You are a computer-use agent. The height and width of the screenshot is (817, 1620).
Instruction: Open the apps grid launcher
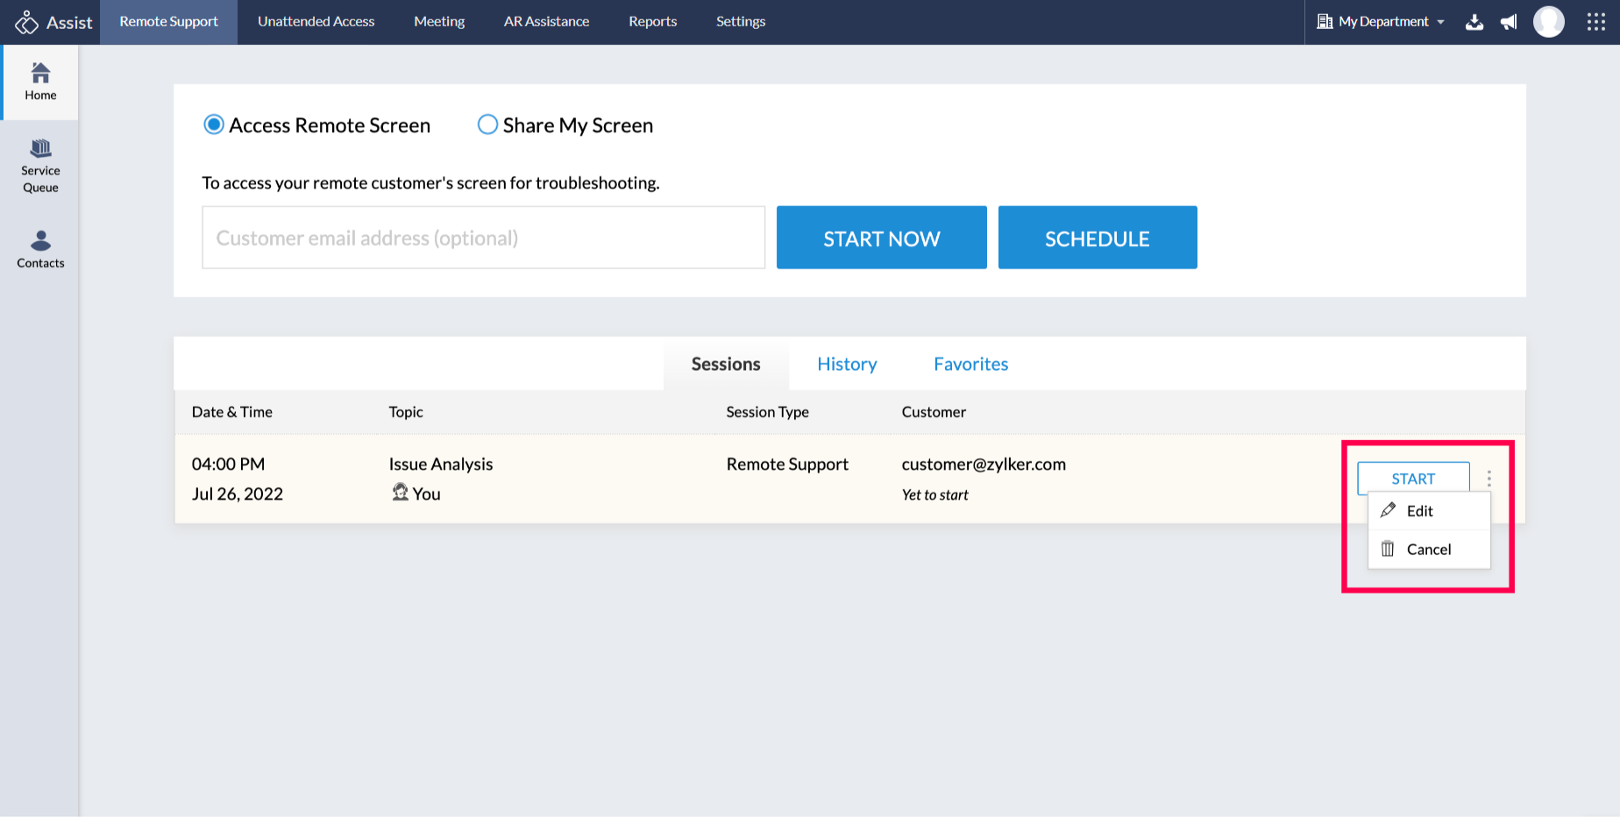point(1595,22)
